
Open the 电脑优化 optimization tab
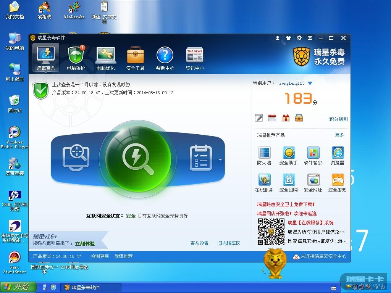tap(105, 58)
